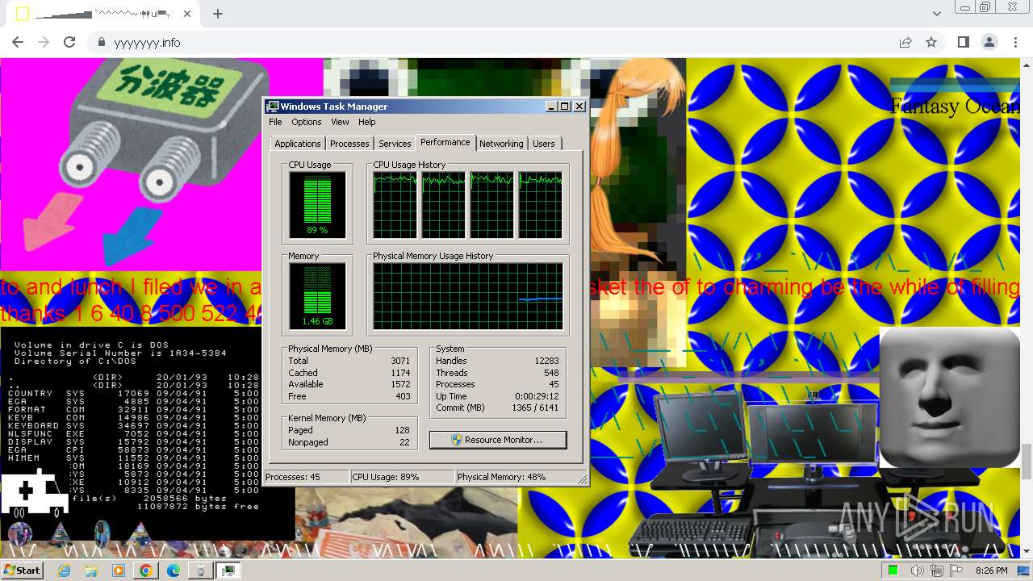The width and height of the screenshot is (1033, 581).
Task: Click the Physical Memory Usage History graph
Action: [x=467, y=296]
